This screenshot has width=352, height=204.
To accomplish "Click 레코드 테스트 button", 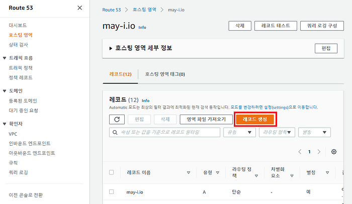I will tap(276, 26).
